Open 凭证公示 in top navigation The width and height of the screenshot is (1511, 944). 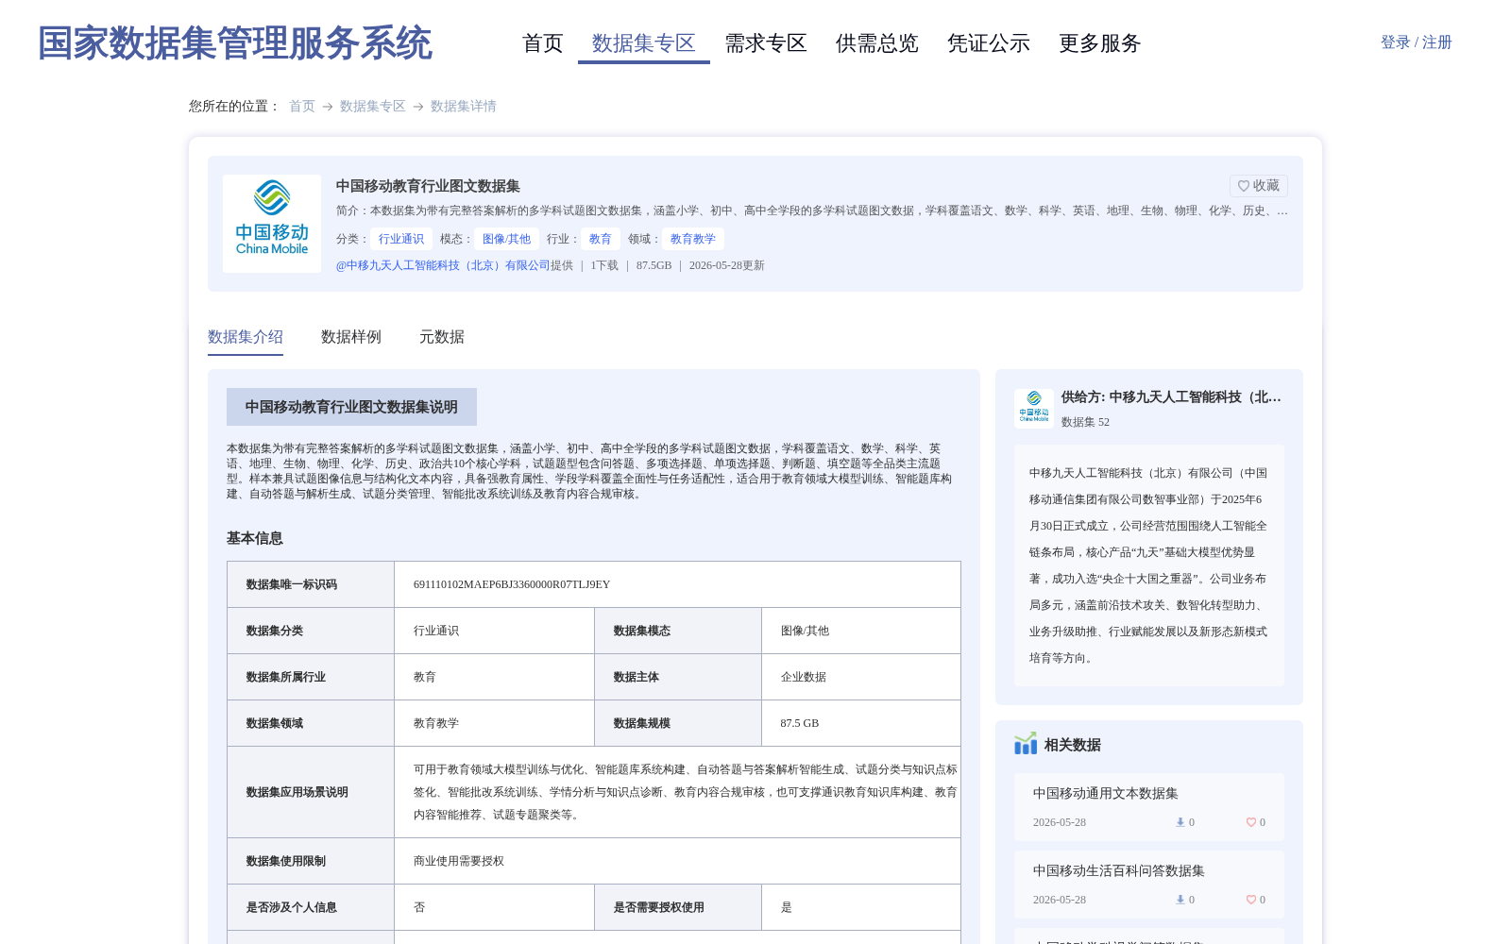pos(989,43)
